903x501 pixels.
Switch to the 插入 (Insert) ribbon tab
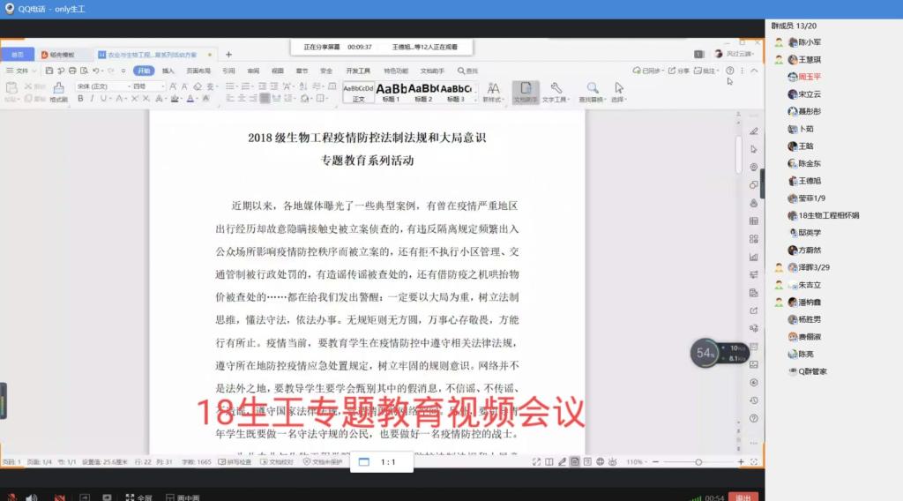tap(168, 71)
